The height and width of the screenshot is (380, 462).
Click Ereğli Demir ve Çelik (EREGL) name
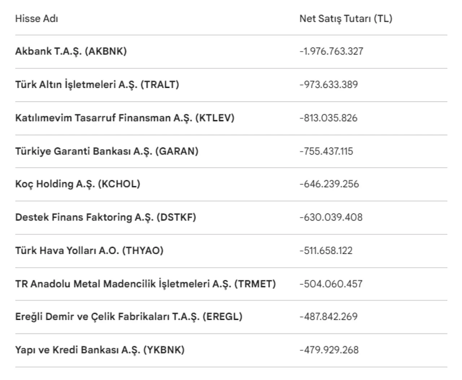(x=128, y=316)
